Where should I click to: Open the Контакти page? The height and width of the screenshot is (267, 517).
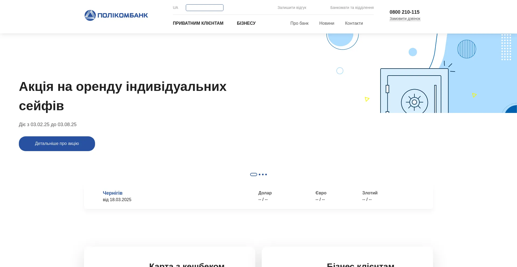354,23
